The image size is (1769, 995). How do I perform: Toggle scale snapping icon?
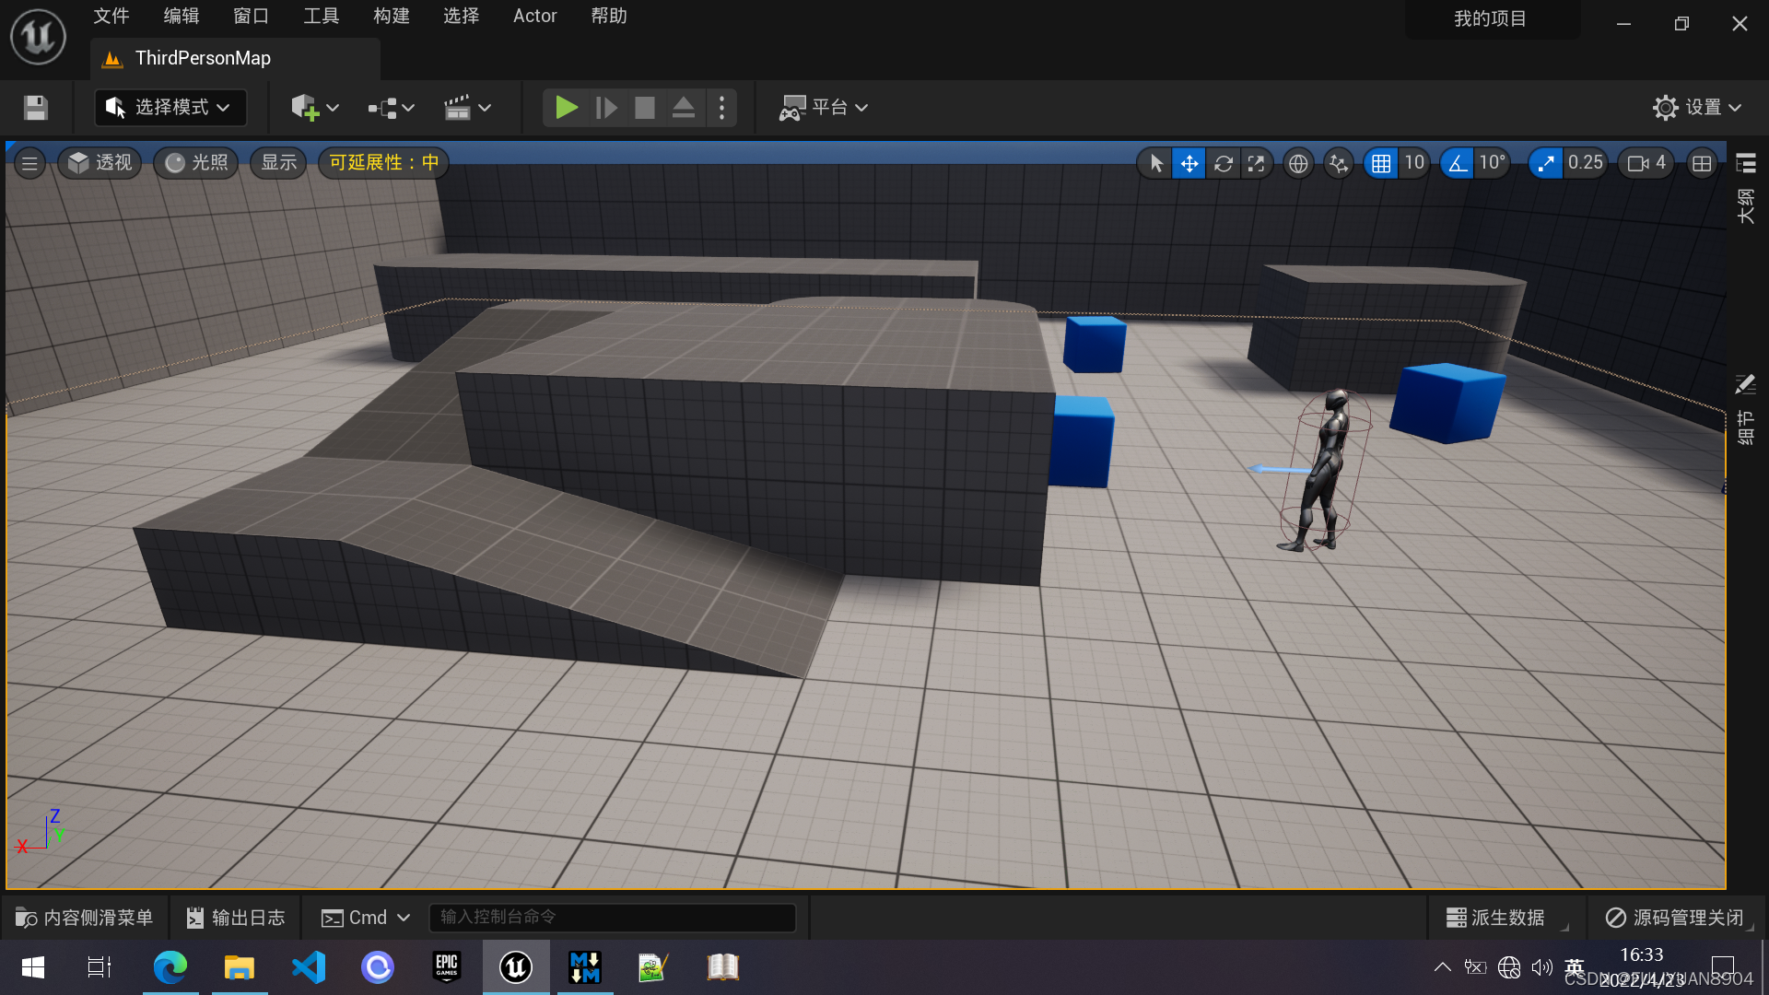tap(1546, 163)
